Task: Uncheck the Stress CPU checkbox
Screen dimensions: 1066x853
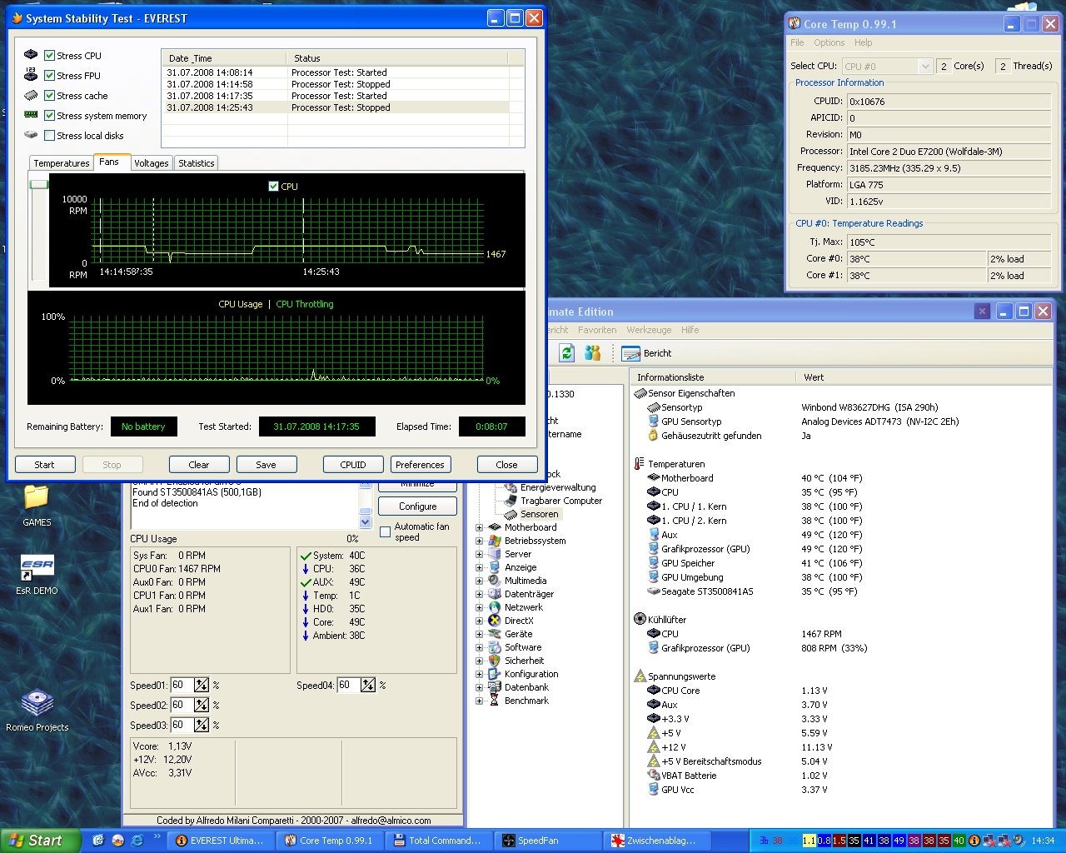Action: 50,56
